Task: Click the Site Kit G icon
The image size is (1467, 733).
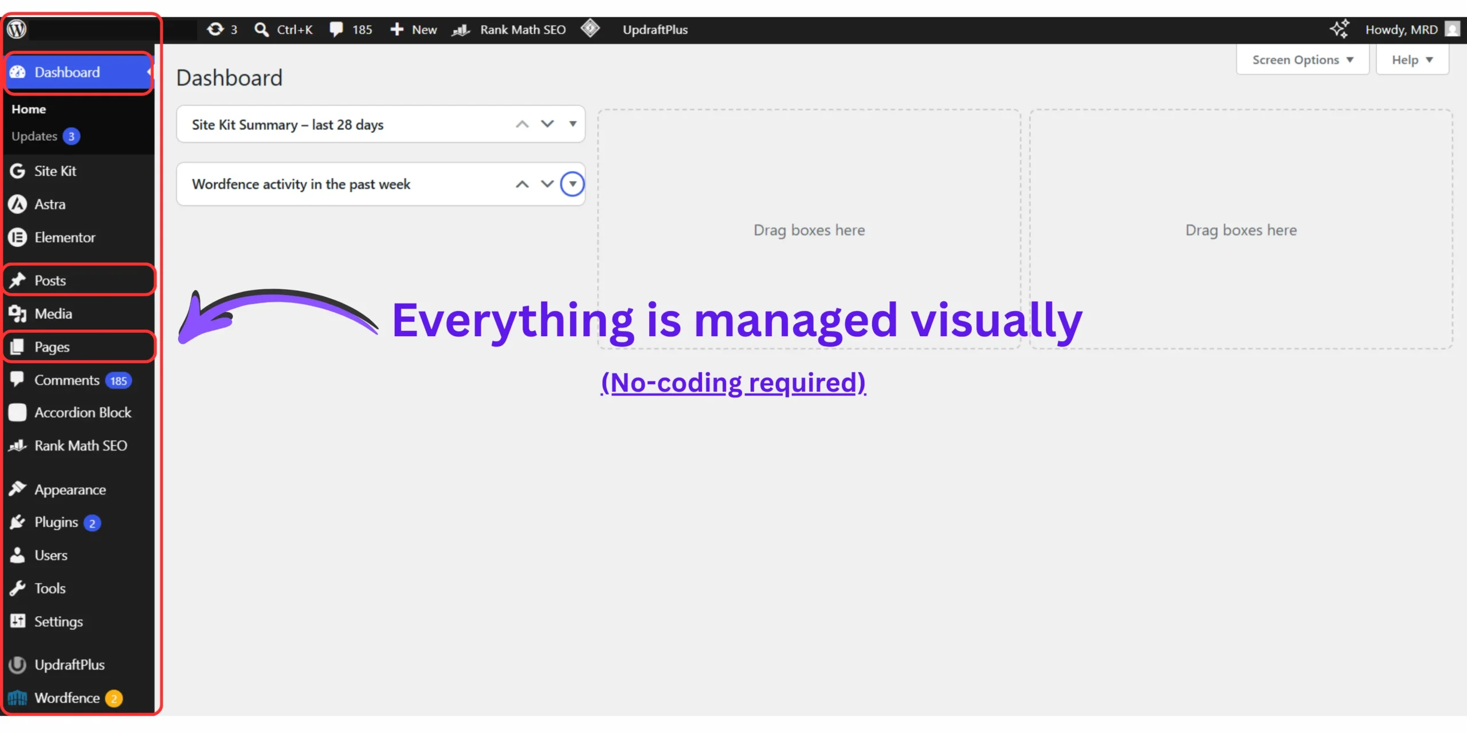Action: pyautogui.click(x=18, y=171)
